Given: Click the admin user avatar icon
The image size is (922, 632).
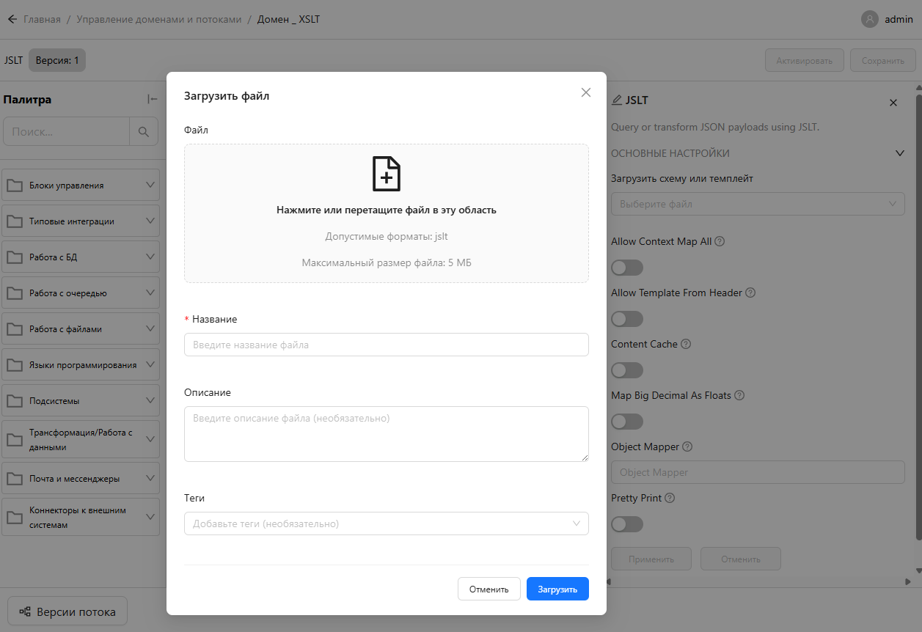Looking at the screenshot, I should pos(869,19).
